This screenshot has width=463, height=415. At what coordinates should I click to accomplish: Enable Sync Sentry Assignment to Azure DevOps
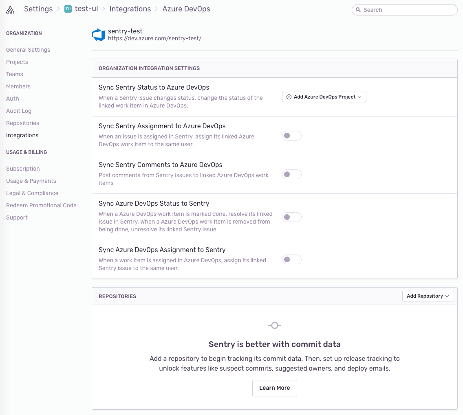[x=291, y=136]
